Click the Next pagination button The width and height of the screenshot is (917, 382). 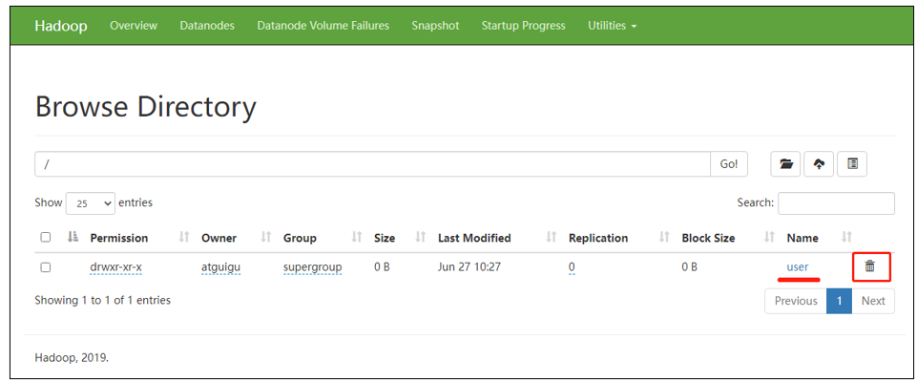click(x=873, y=301)
